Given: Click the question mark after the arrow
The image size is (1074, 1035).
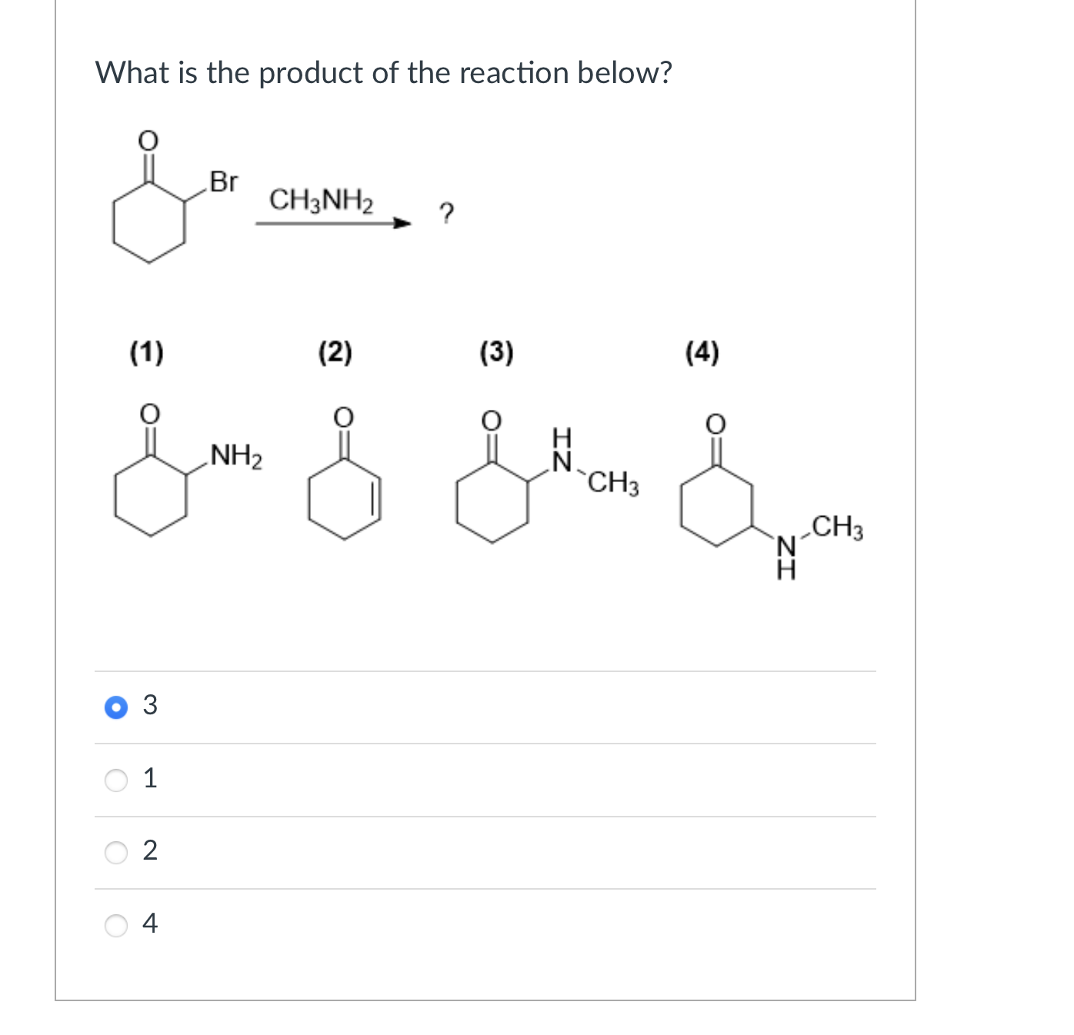Looking at the screenshot, I should (447, 215).
